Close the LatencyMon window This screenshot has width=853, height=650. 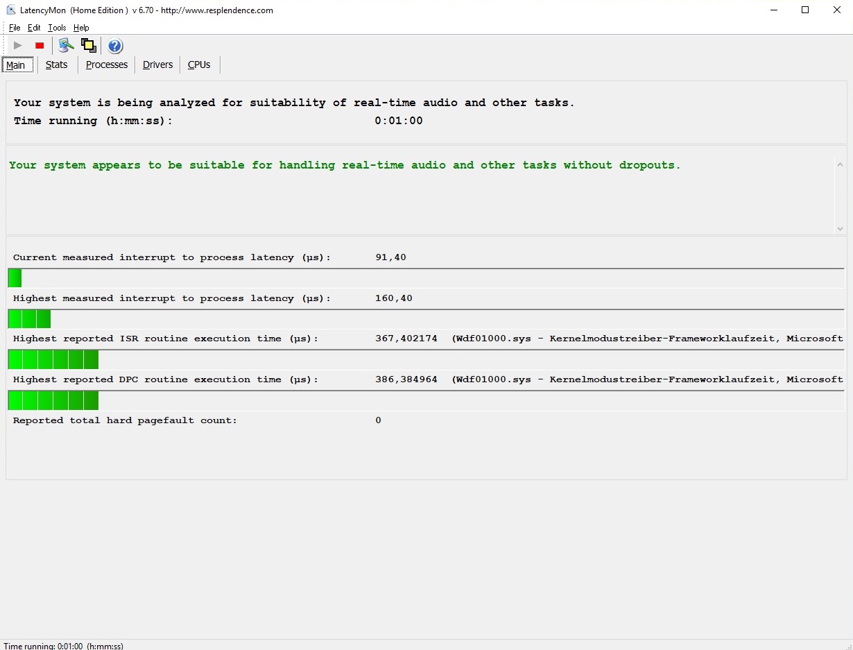[837, 10]
